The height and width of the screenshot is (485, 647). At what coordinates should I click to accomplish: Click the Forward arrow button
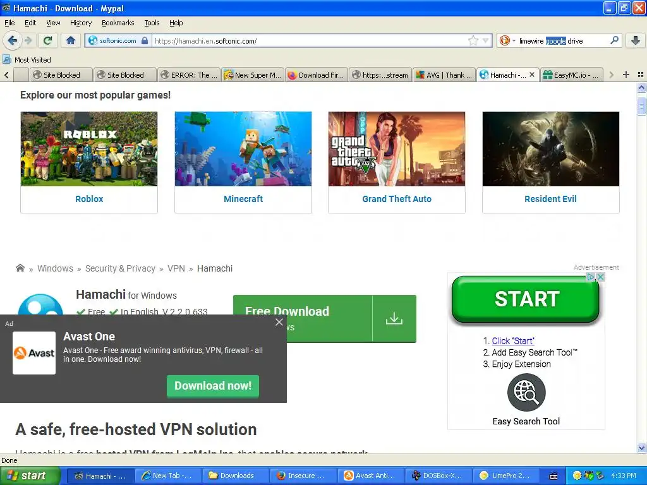[28, 40]
